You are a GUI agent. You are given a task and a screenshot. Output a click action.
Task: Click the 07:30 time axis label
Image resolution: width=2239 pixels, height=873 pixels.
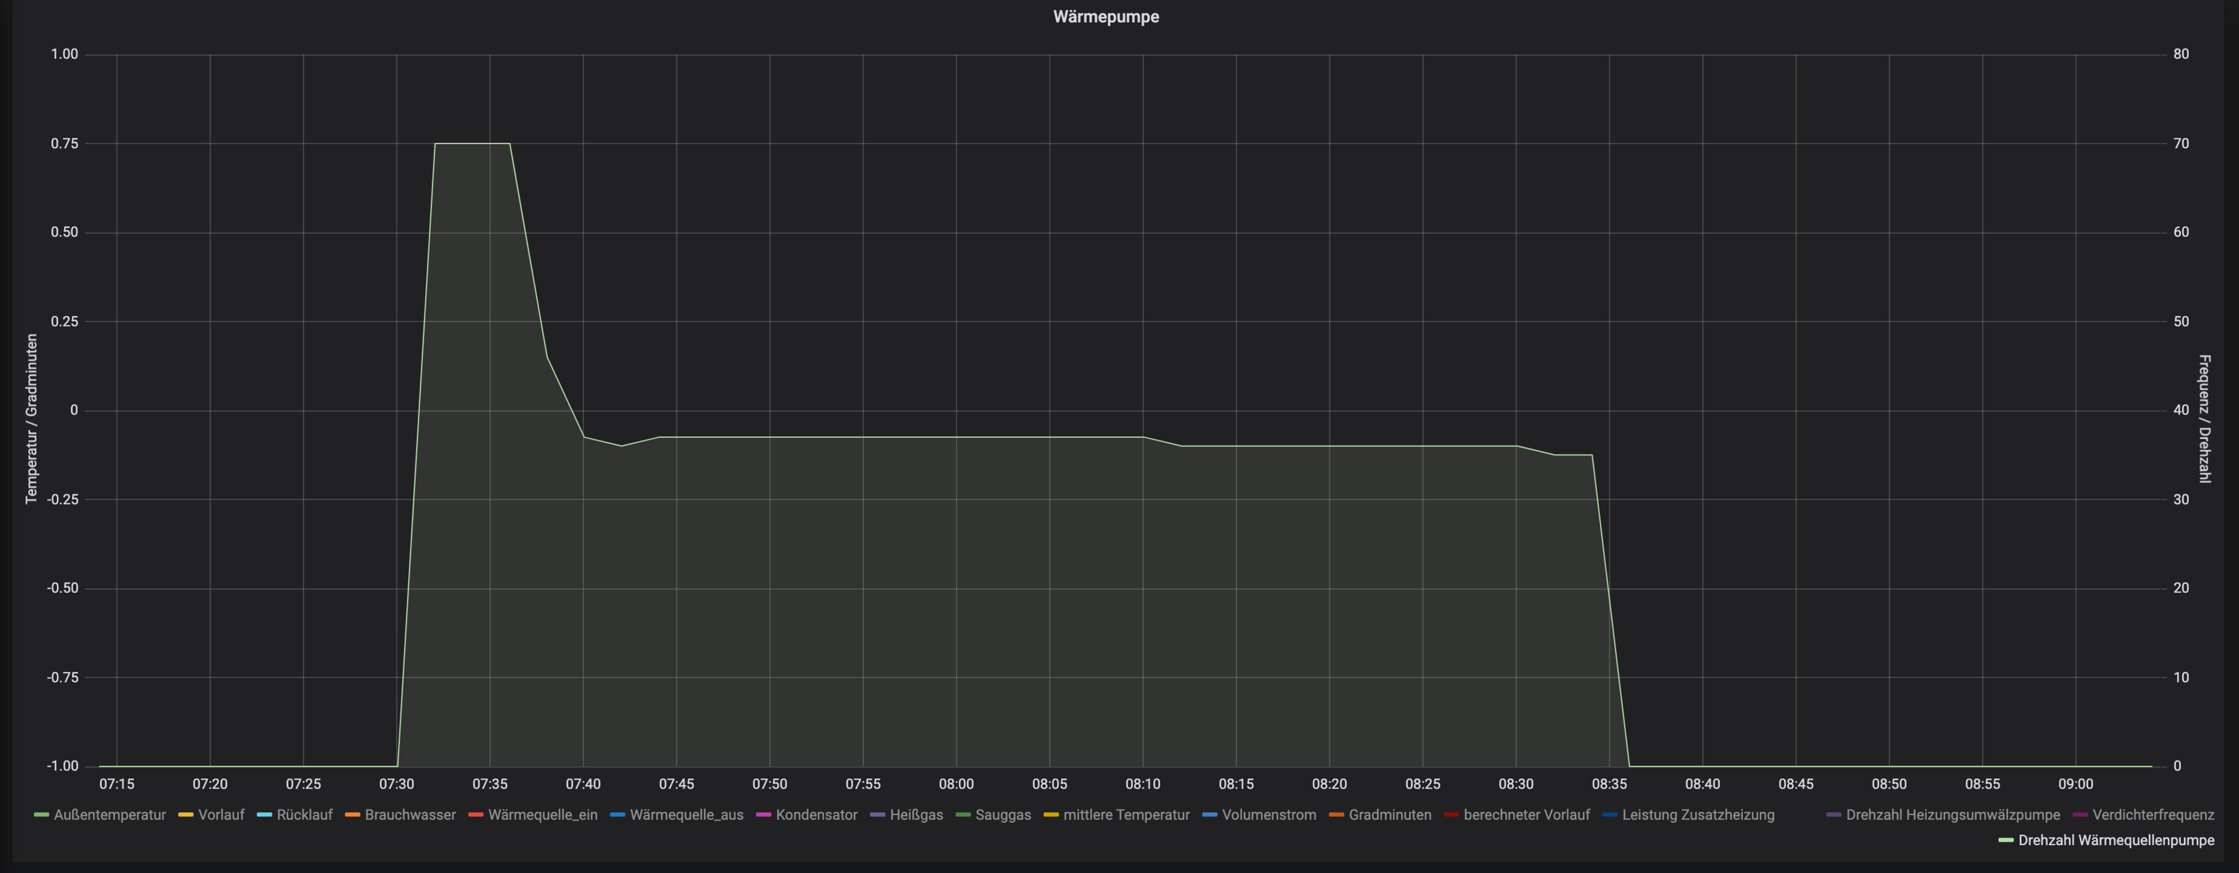(x=397, y=783)
